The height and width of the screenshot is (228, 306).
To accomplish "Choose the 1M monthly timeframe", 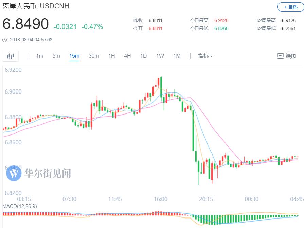I will click(x=177, y=56).
